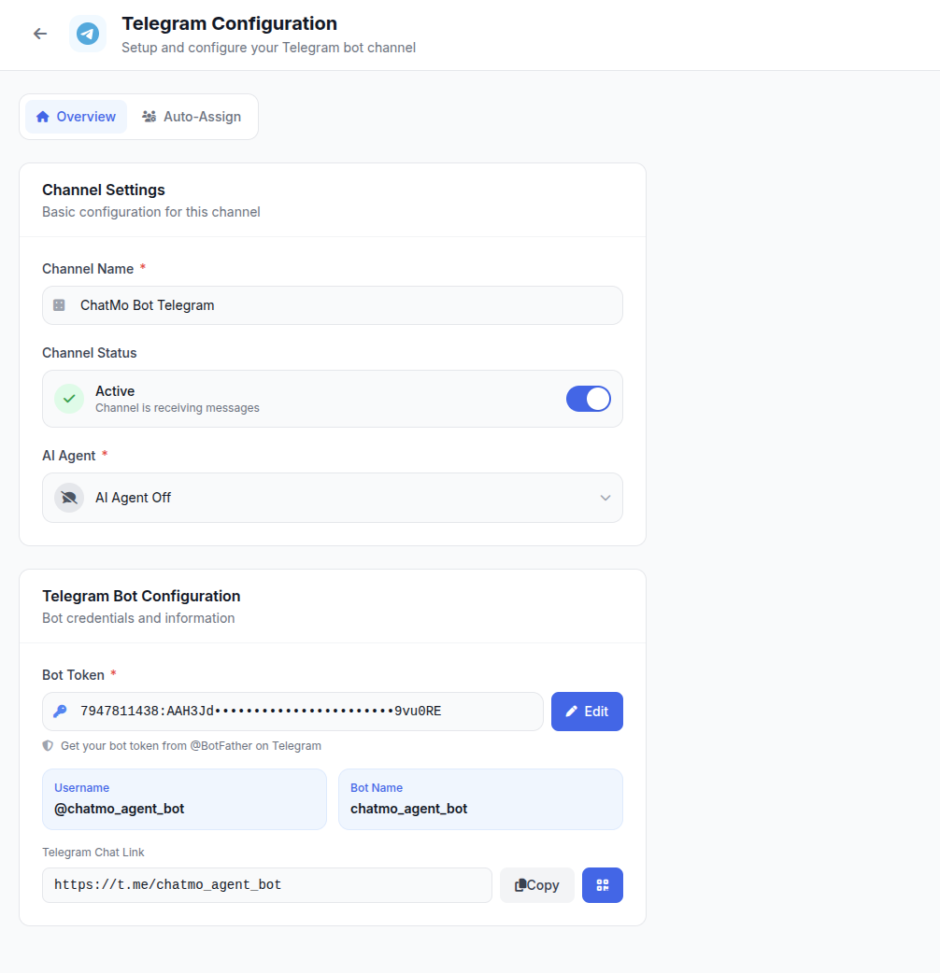This screenshot has width=940, height=973.
Task: Show the QR code for chat link
Action: coord(603,885)
